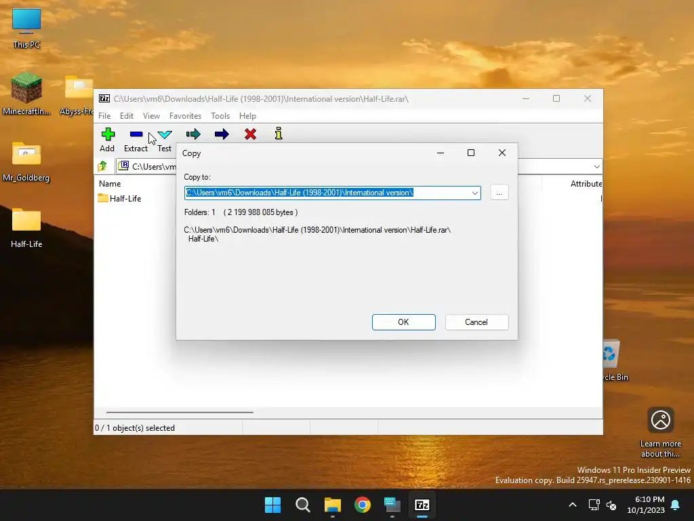Viewport: 694px width, 521px height.
Task: Open File Explorer from taskbar
Action: coord(332,505)
